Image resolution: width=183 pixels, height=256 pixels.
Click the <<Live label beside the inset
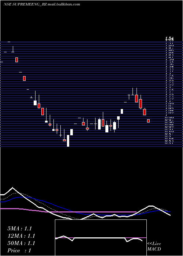154,244
